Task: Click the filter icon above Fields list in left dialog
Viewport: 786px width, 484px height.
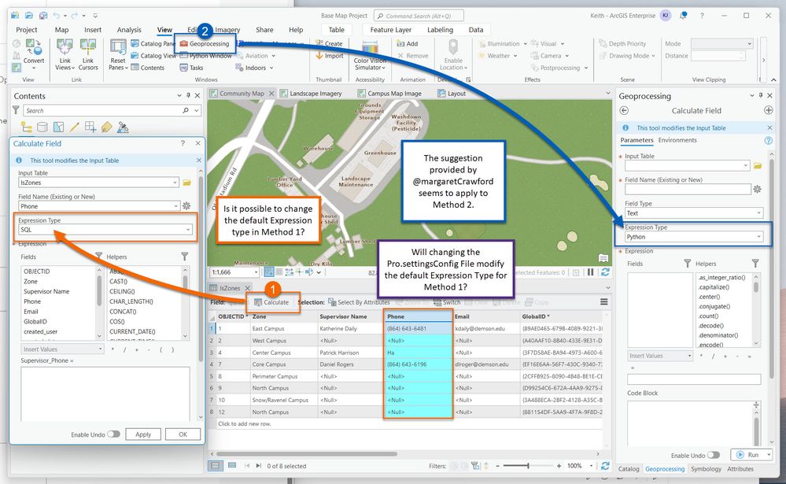Action: tap(99, 257)
